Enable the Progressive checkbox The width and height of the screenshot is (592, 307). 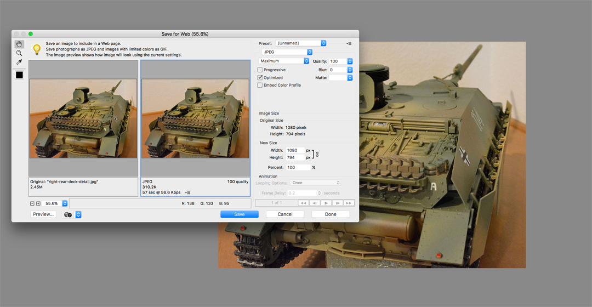(x=260, y=70)
